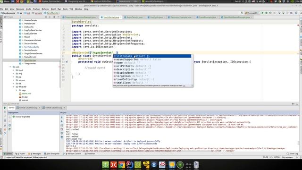Choose displayName from the completion list

point(152,73)
